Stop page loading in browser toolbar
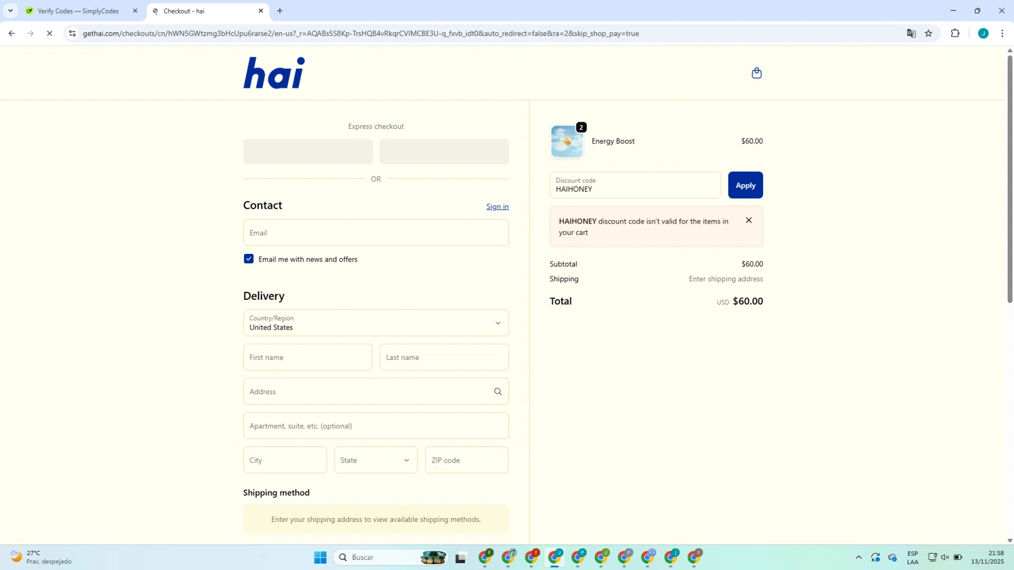The image size is (1014, 570). pyautogui.click(x=49, y=33)
